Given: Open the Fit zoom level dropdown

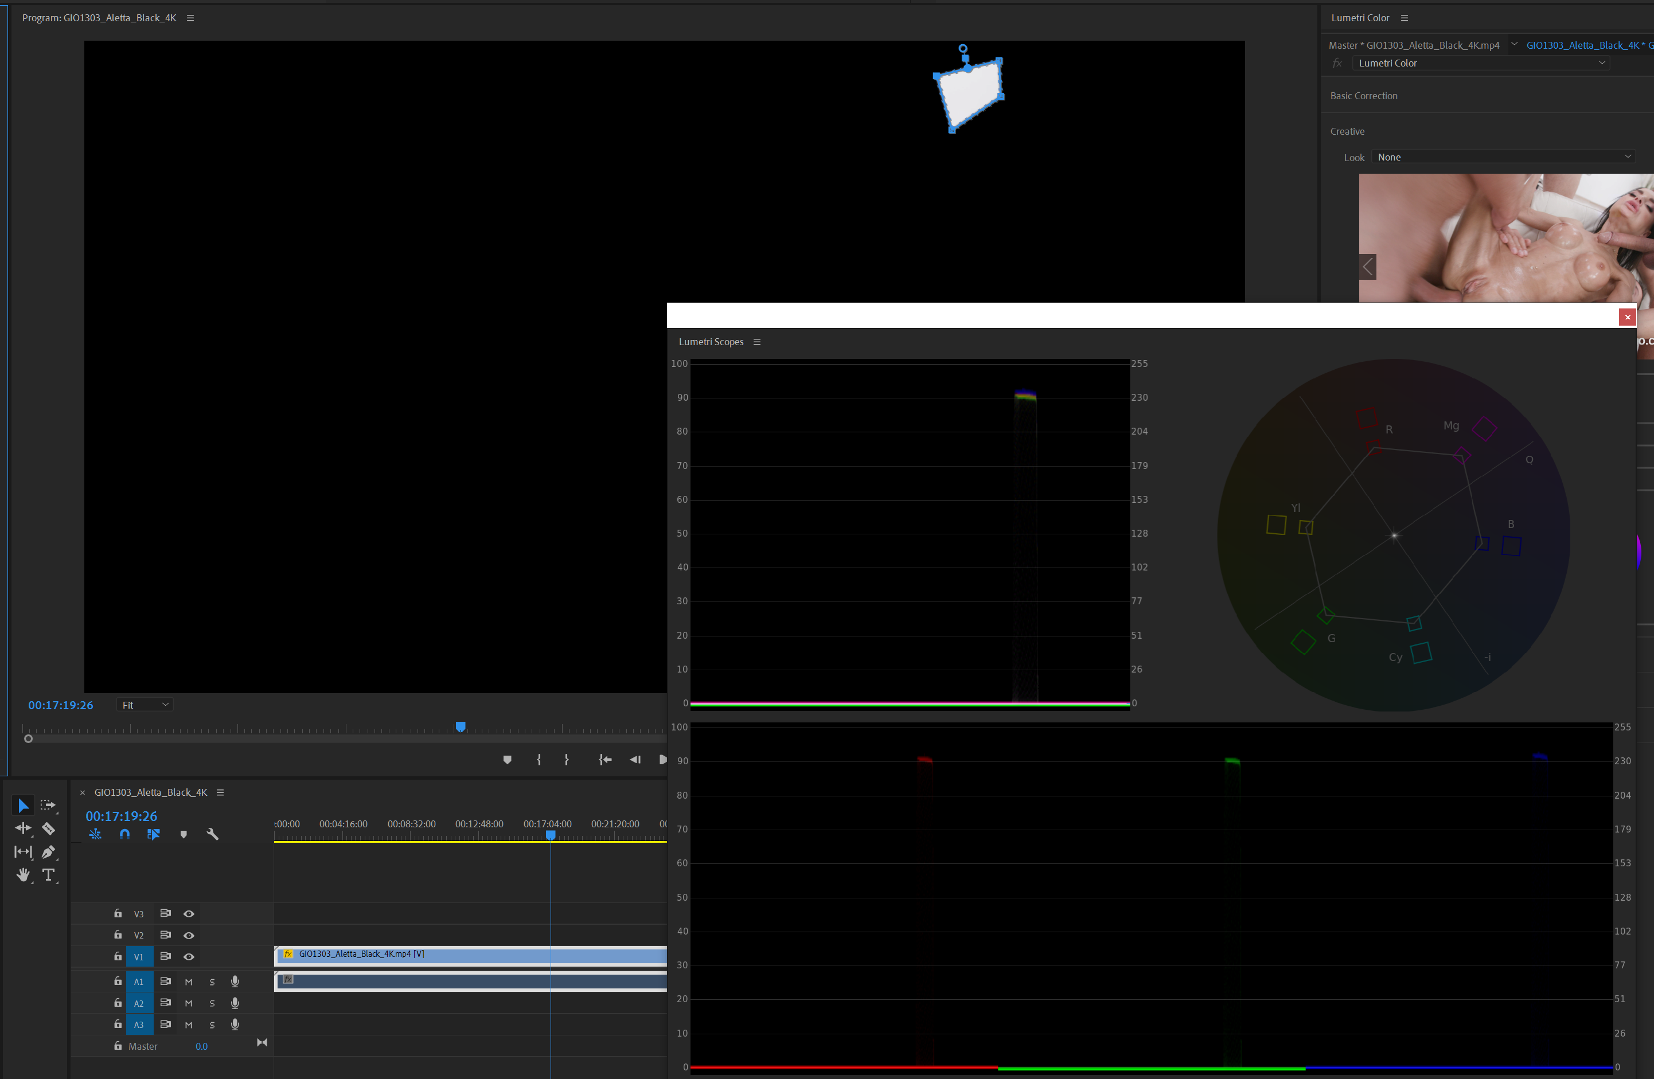Looking at the screenshot, I should 145,705.
